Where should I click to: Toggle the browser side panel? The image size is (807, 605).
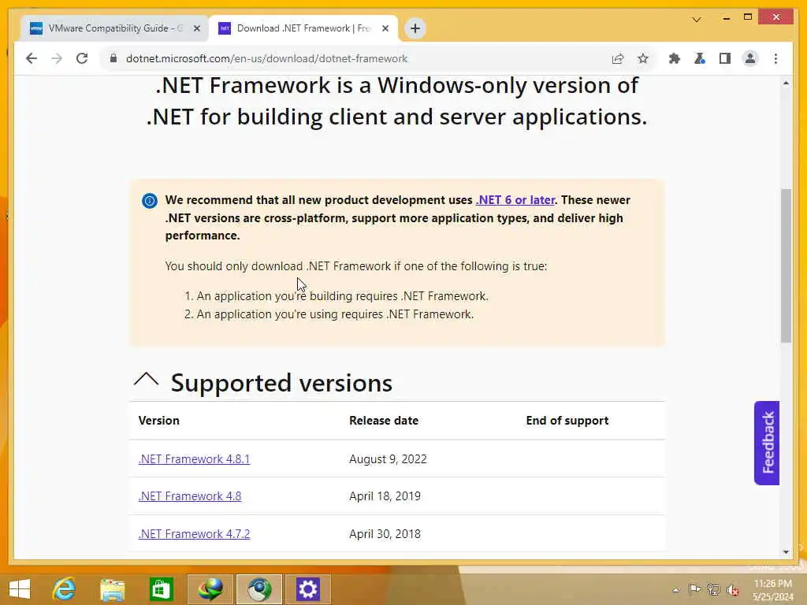[725, 58]
